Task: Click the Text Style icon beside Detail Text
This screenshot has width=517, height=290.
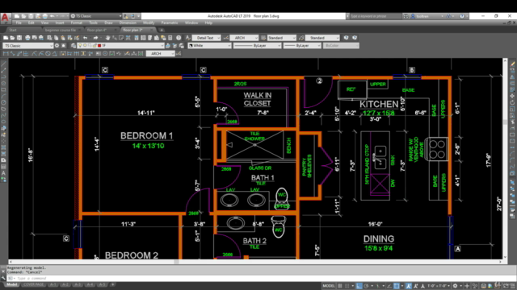Action: point(188,38)
